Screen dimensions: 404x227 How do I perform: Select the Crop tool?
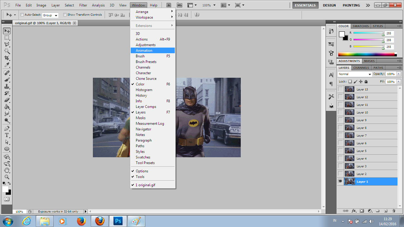pyautogui.click(x=7, y=58)
